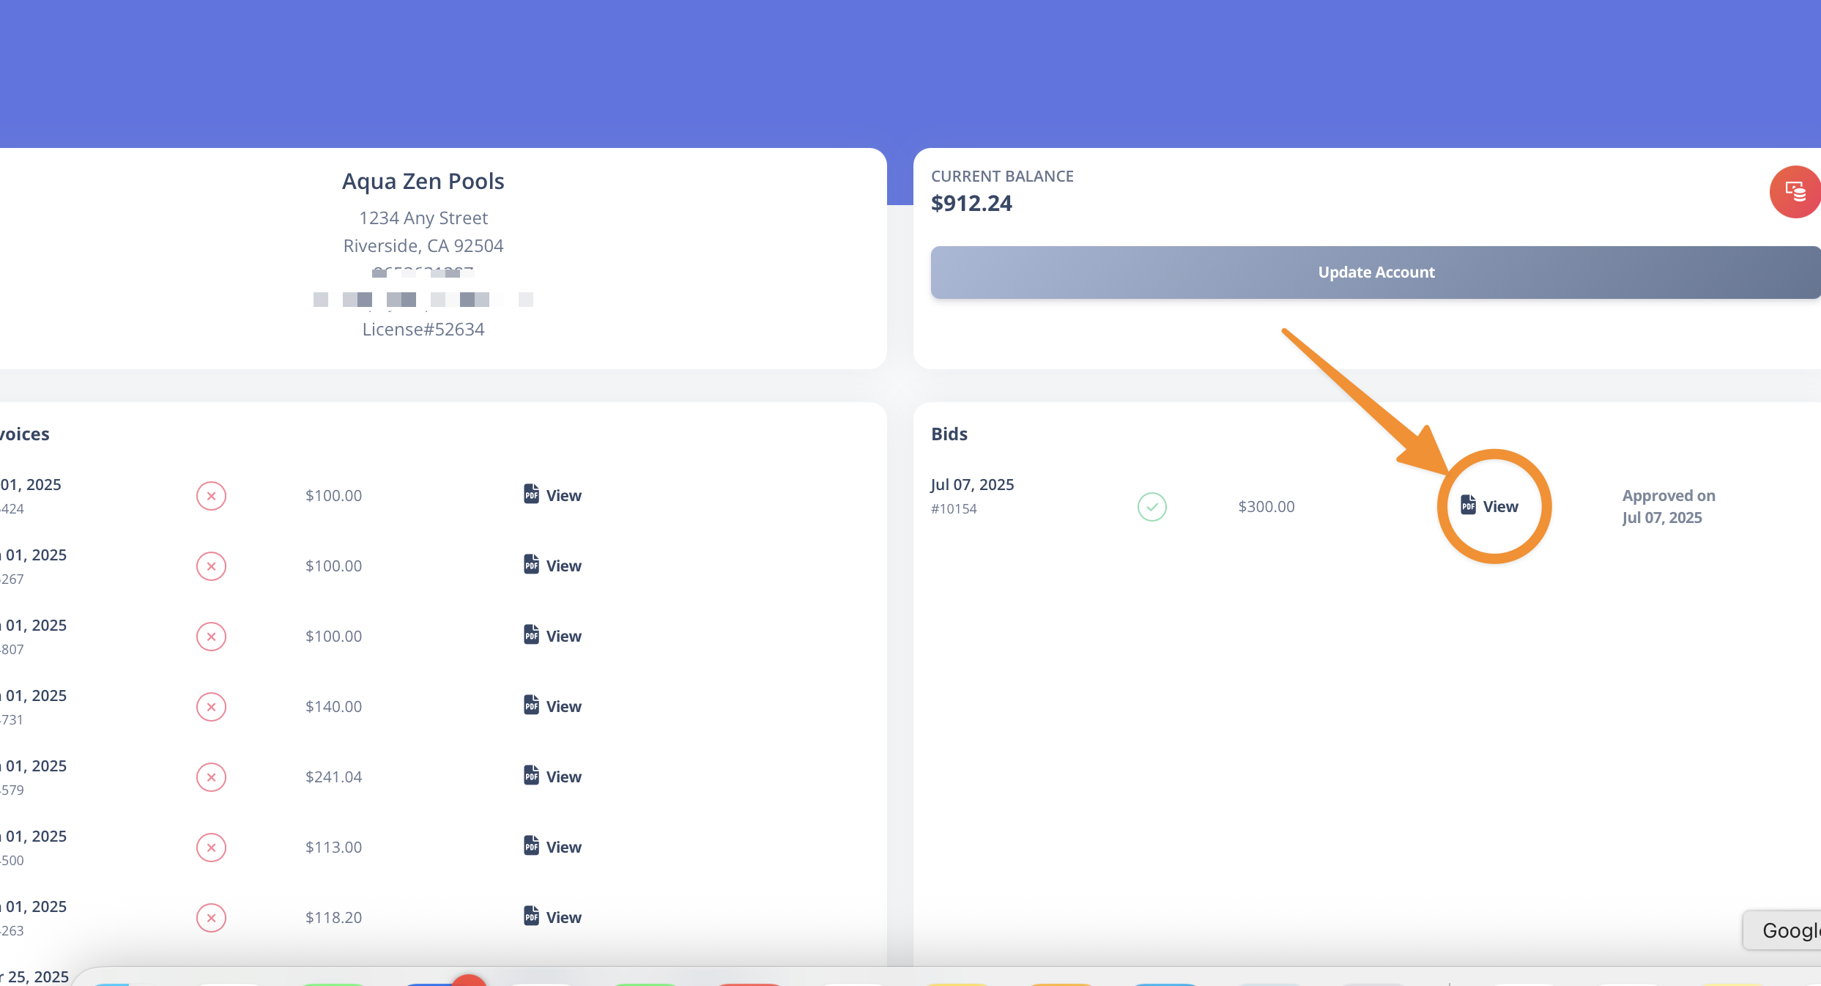Click the Aqua Zen Pools company name
The image size is (1821, 986).
pyautogui.click(x=423, y=181)
